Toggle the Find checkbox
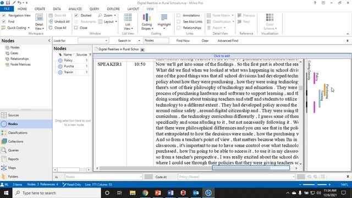The image size is (352, 198). tap(4, 21)
